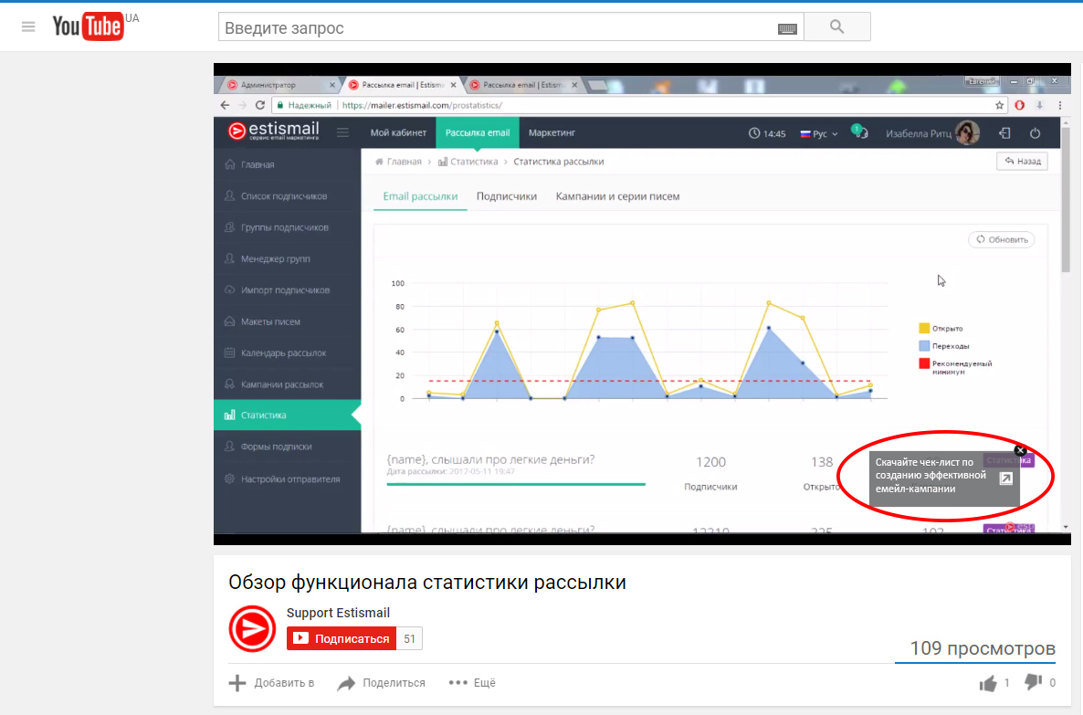This screenshot has width=1083, height=715.
Task: Click the 'Макеты писем' envelope icon
Action: click(x=229, y=321)
